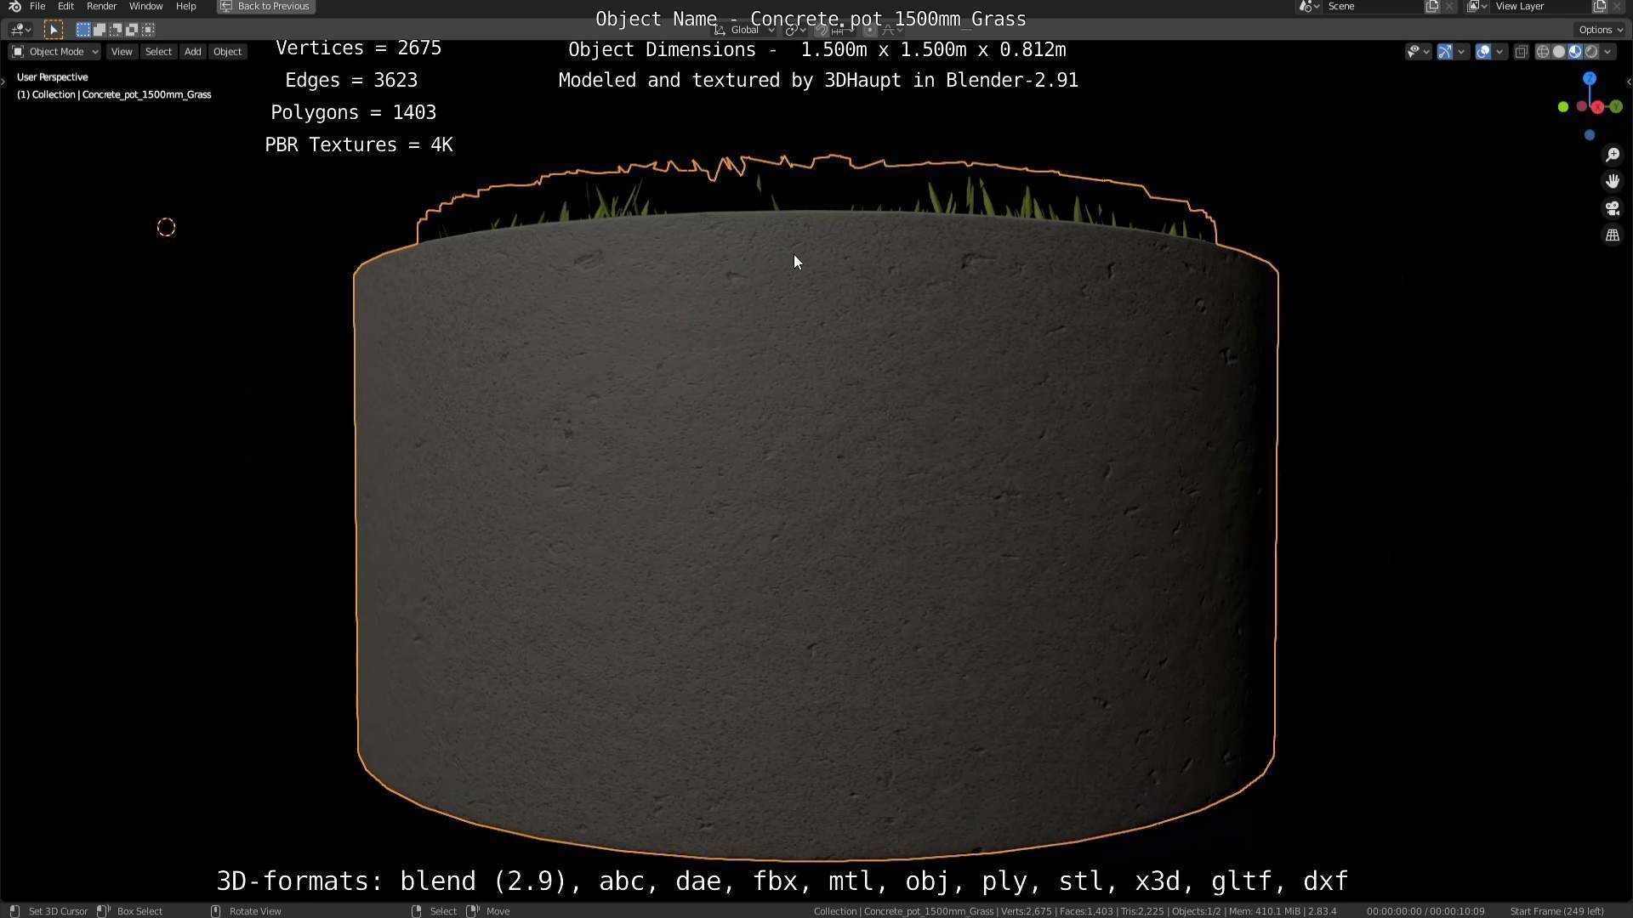This screenshot has height=918, width=1633.
Task: Toggle viewport overlays display
Action: pos(1482,52)
